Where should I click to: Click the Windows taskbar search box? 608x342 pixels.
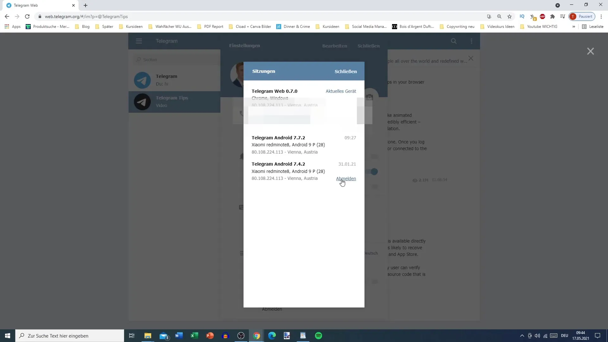(x=70, y=336)
